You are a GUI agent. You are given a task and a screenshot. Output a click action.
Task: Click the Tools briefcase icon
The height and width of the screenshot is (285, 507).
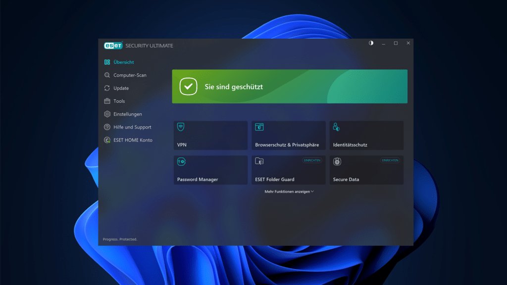coord(107,101)
